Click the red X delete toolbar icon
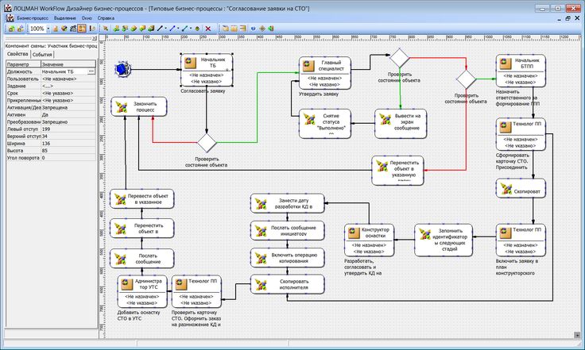 click(208, 29)
